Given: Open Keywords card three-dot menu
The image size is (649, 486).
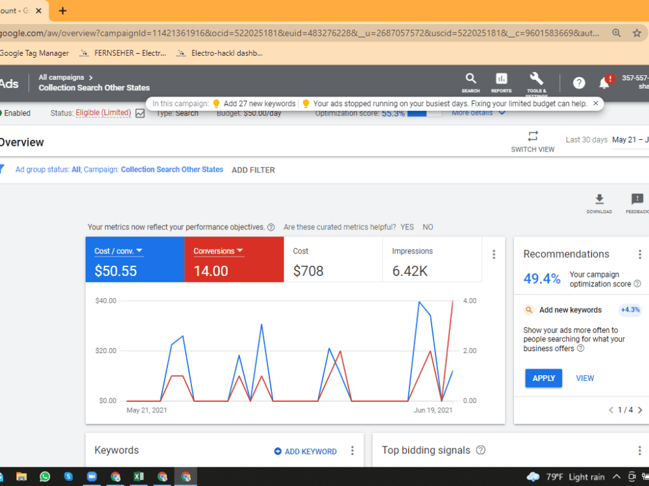Looking at the screenshot, I should tap(352, 450).
